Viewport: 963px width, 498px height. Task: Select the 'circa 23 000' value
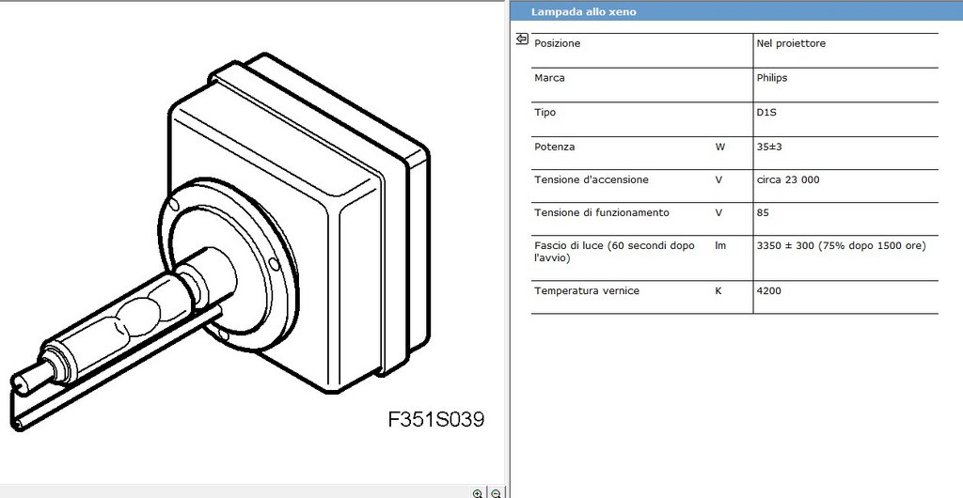788,179
